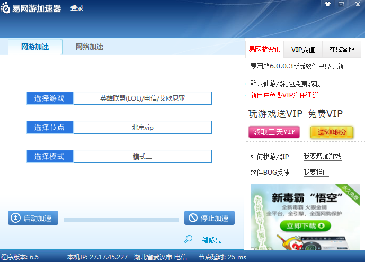Image resolution: width=365 pixels, height=262 pixels.
Task: Click the 易网游加速器 logo icon
Action: [6, 9]
